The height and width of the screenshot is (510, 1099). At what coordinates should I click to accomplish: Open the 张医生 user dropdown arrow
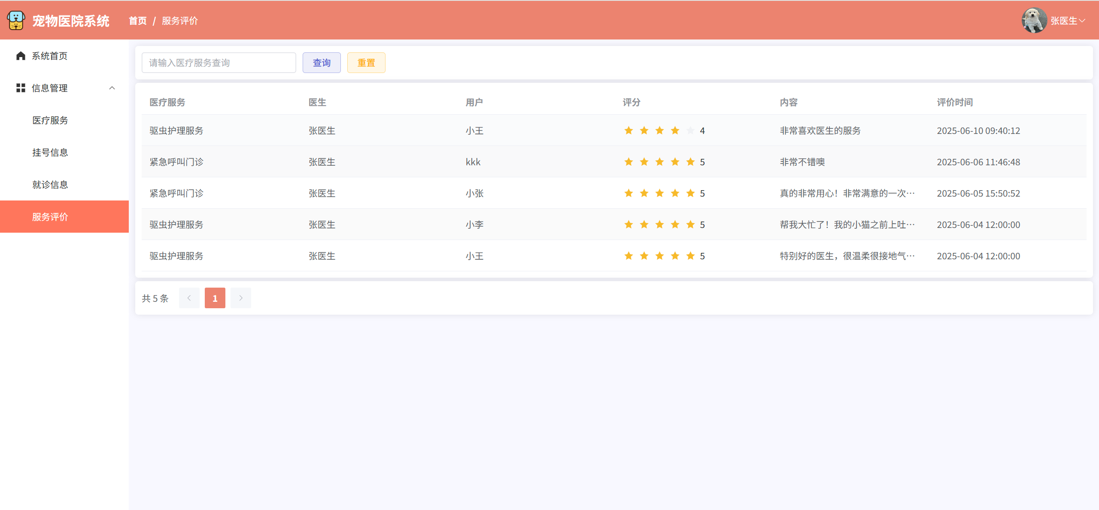coord(1082,21)
